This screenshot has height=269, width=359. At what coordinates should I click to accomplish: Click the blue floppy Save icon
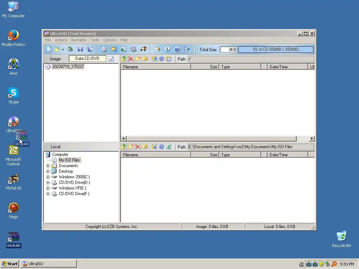[80, 49]
